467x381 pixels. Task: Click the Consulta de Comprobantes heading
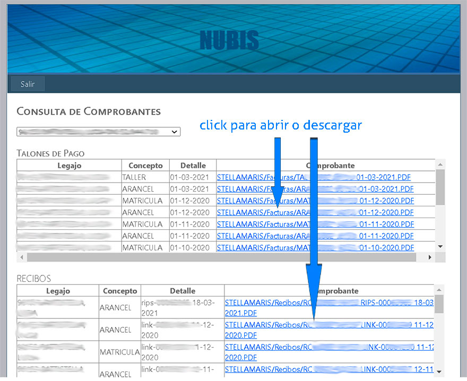(89, 111)
